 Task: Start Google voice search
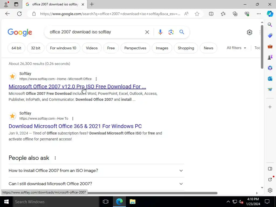coord(160,32)
